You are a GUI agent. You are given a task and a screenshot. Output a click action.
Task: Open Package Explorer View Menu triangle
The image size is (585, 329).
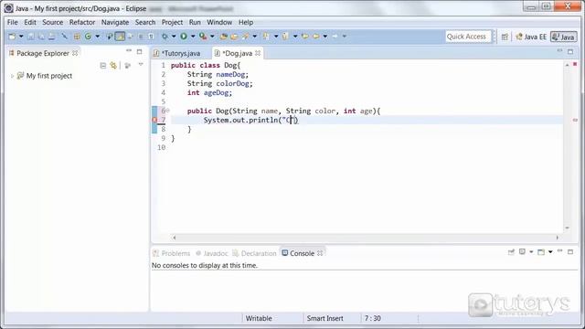point(141,65)
